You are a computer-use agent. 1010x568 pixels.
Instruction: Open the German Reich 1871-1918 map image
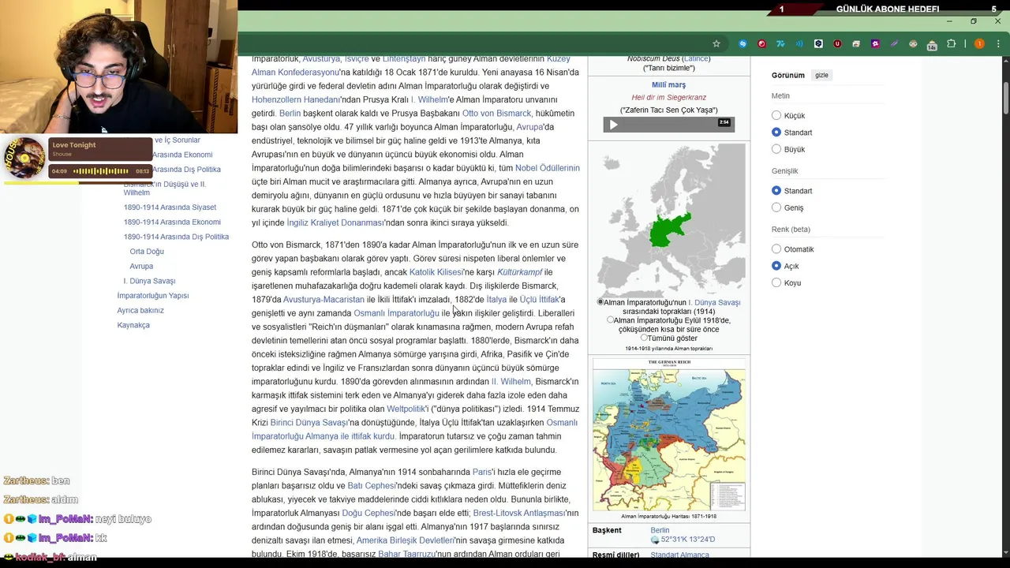coord(669,435)
